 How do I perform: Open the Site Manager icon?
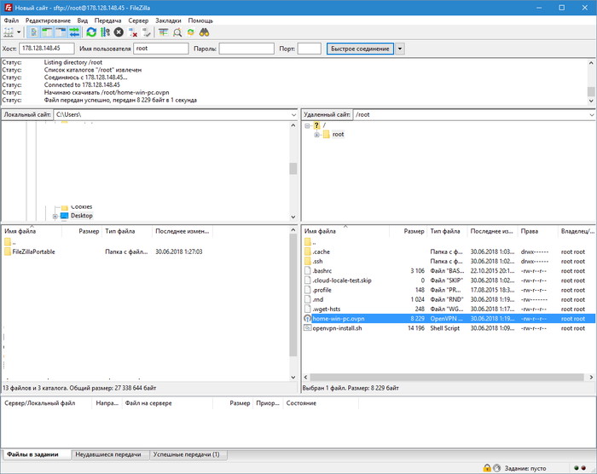tap(9, 32)
